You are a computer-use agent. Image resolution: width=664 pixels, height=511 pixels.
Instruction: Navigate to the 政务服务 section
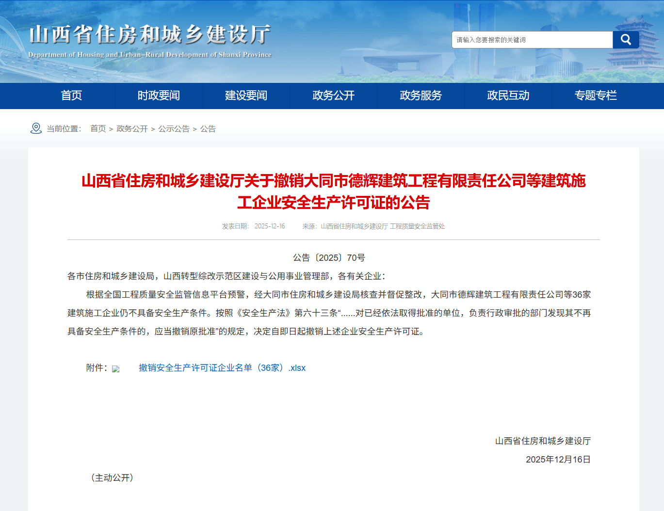click(421, 96)
